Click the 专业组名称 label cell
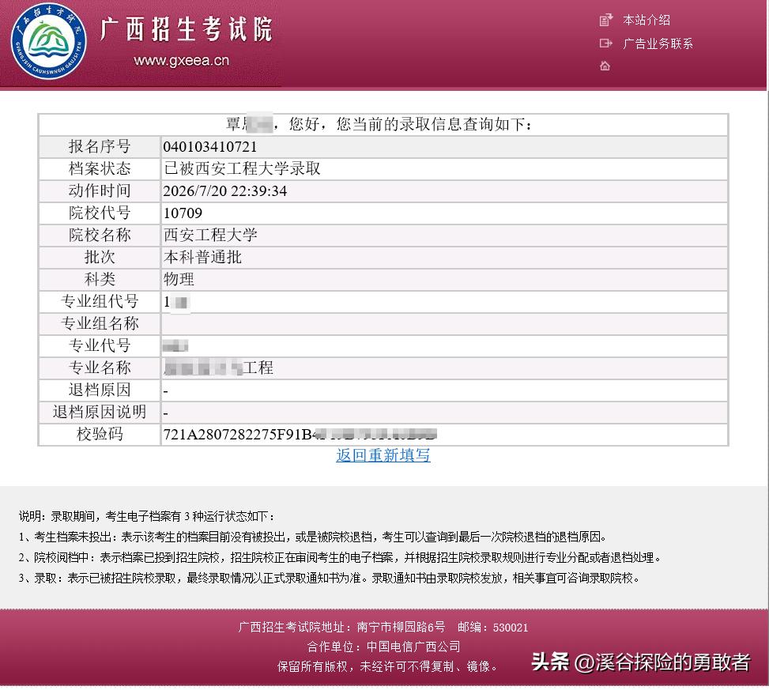 click(x=100, y=324)
